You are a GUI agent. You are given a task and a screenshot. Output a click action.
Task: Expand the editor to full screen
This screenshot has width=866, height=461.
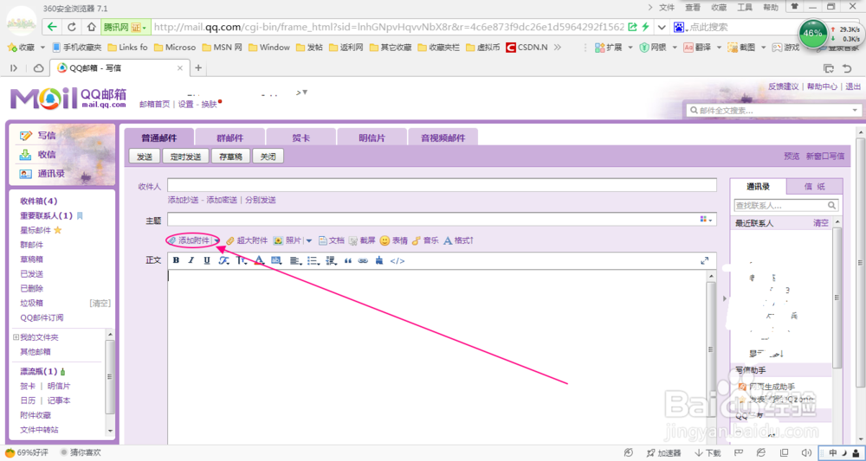704,261
